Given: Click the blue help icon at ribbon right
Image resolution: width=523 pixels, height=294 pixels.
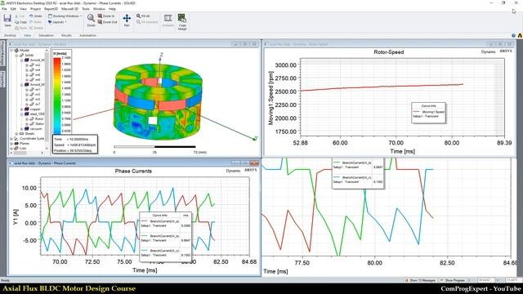Looking at the screenshot, I should tap(513, 35).
